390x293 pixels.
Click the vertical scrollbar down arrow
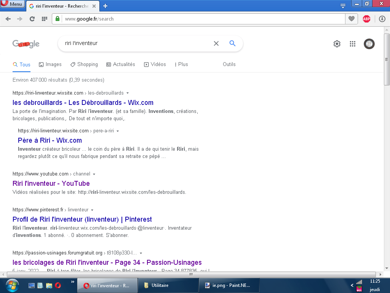387,268
